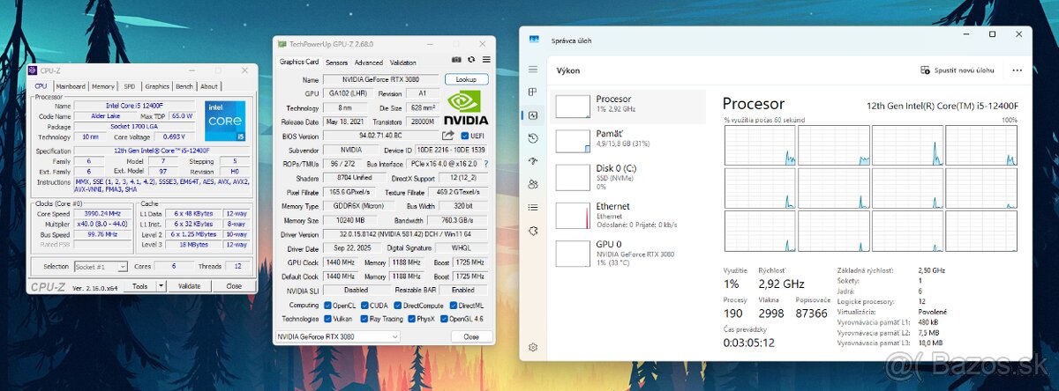This screenshot has width=1059, height=391.
Task: Open Processes page icon in Task Manager sidebar
Action: pyautogui.click(x=533, y=92)
